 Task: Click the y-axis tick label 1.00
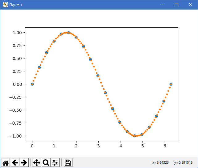pos(17,33)
